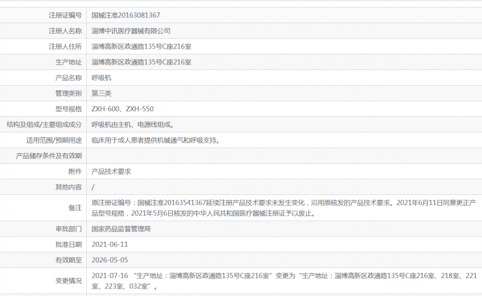The height and width of the screenshot is (296, 482).
Task: Select remark text starting 原注册证编号
Action: pos(284,208)
